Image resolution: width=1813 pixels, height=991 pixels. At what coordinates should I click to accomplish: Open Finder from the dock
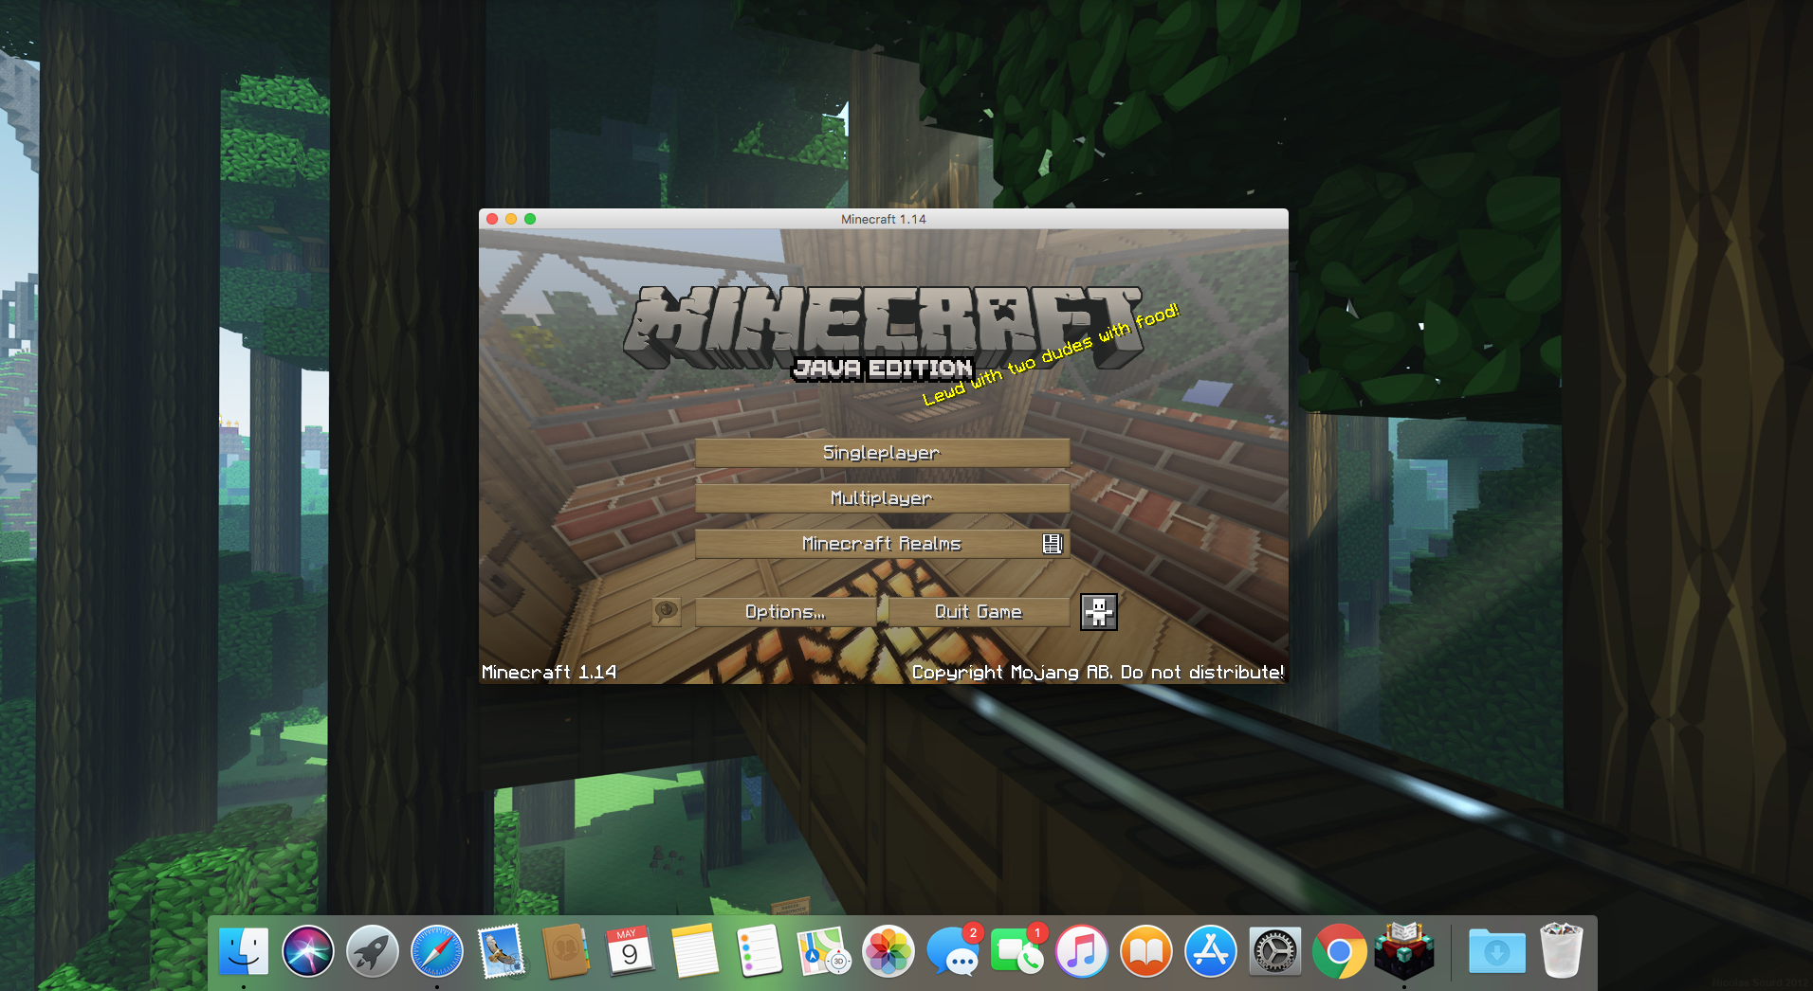coord(243,951)
